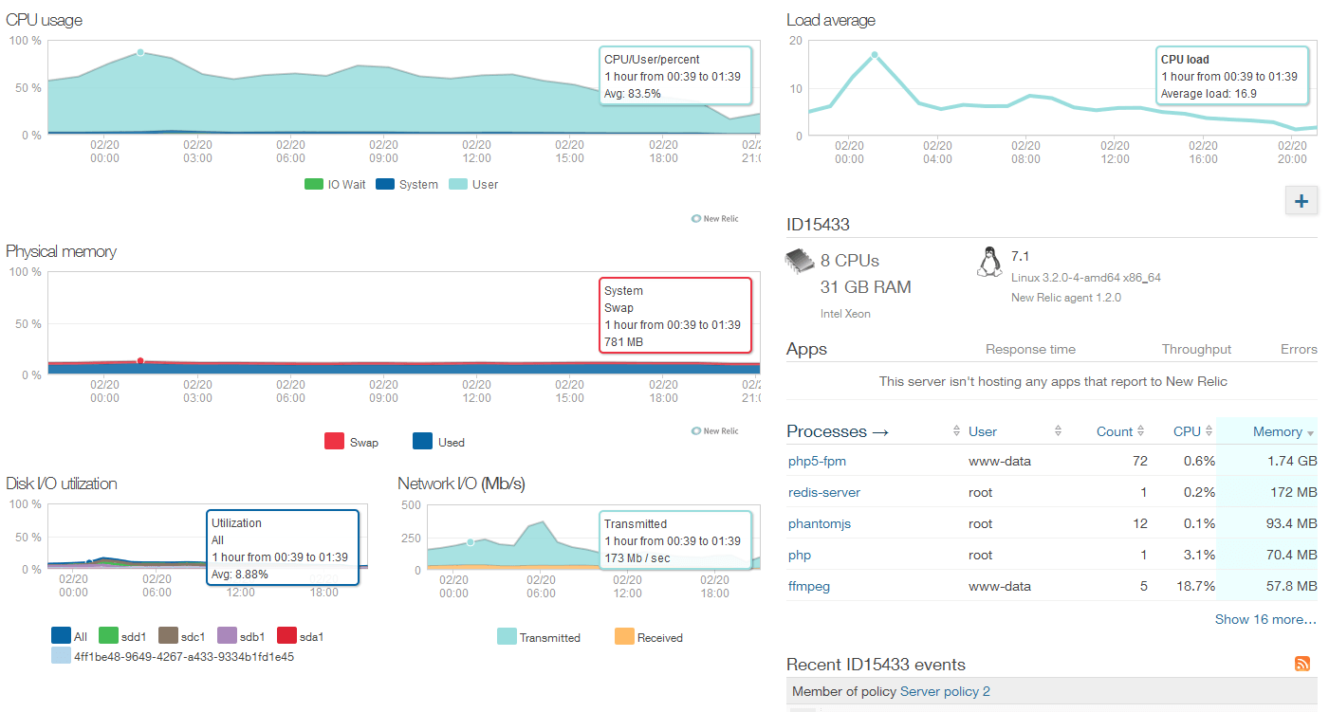Click the Errors column header
This screenshot has height=712, width=1329.
[1299, 349]
